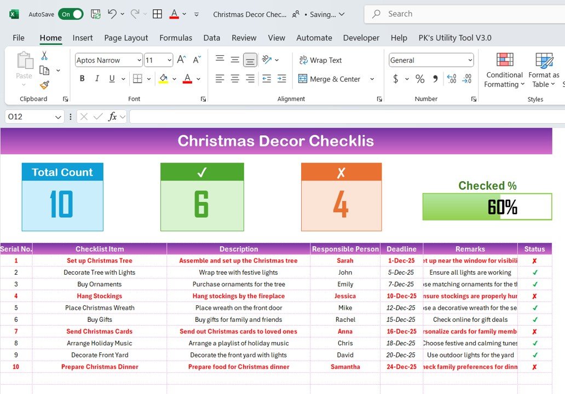Apply Percent Style format
Viewport: 565px width, 394px height.
[x=420, y=78]
